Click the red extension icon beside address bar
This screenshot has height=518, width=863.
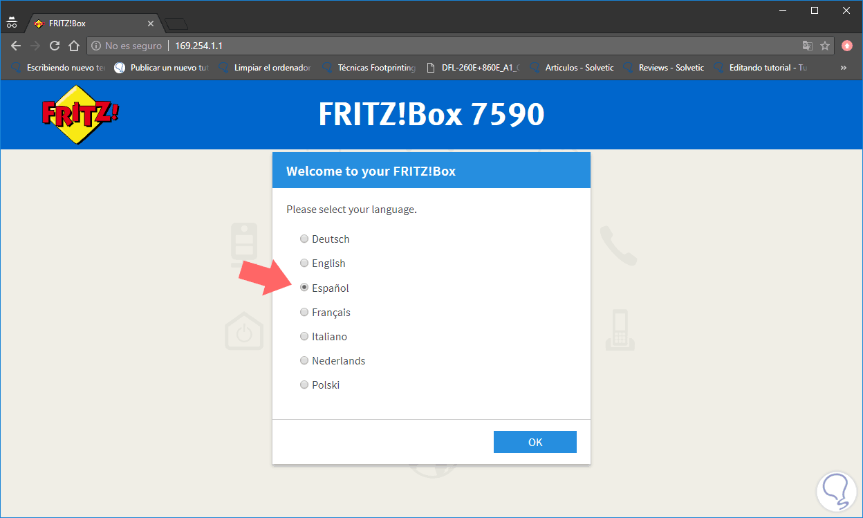pos(847,46)
